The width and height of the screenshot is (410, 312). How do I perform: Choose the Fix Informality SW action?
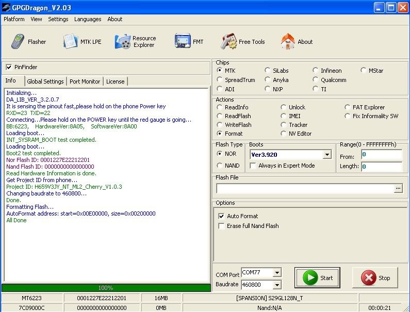tap(347, 116)
